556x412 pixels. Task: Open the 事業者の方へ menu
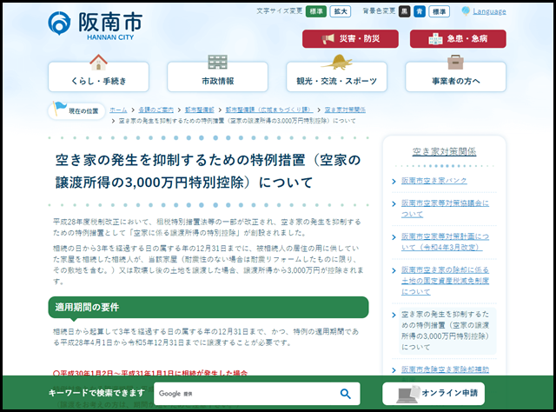tap(455, 77)
